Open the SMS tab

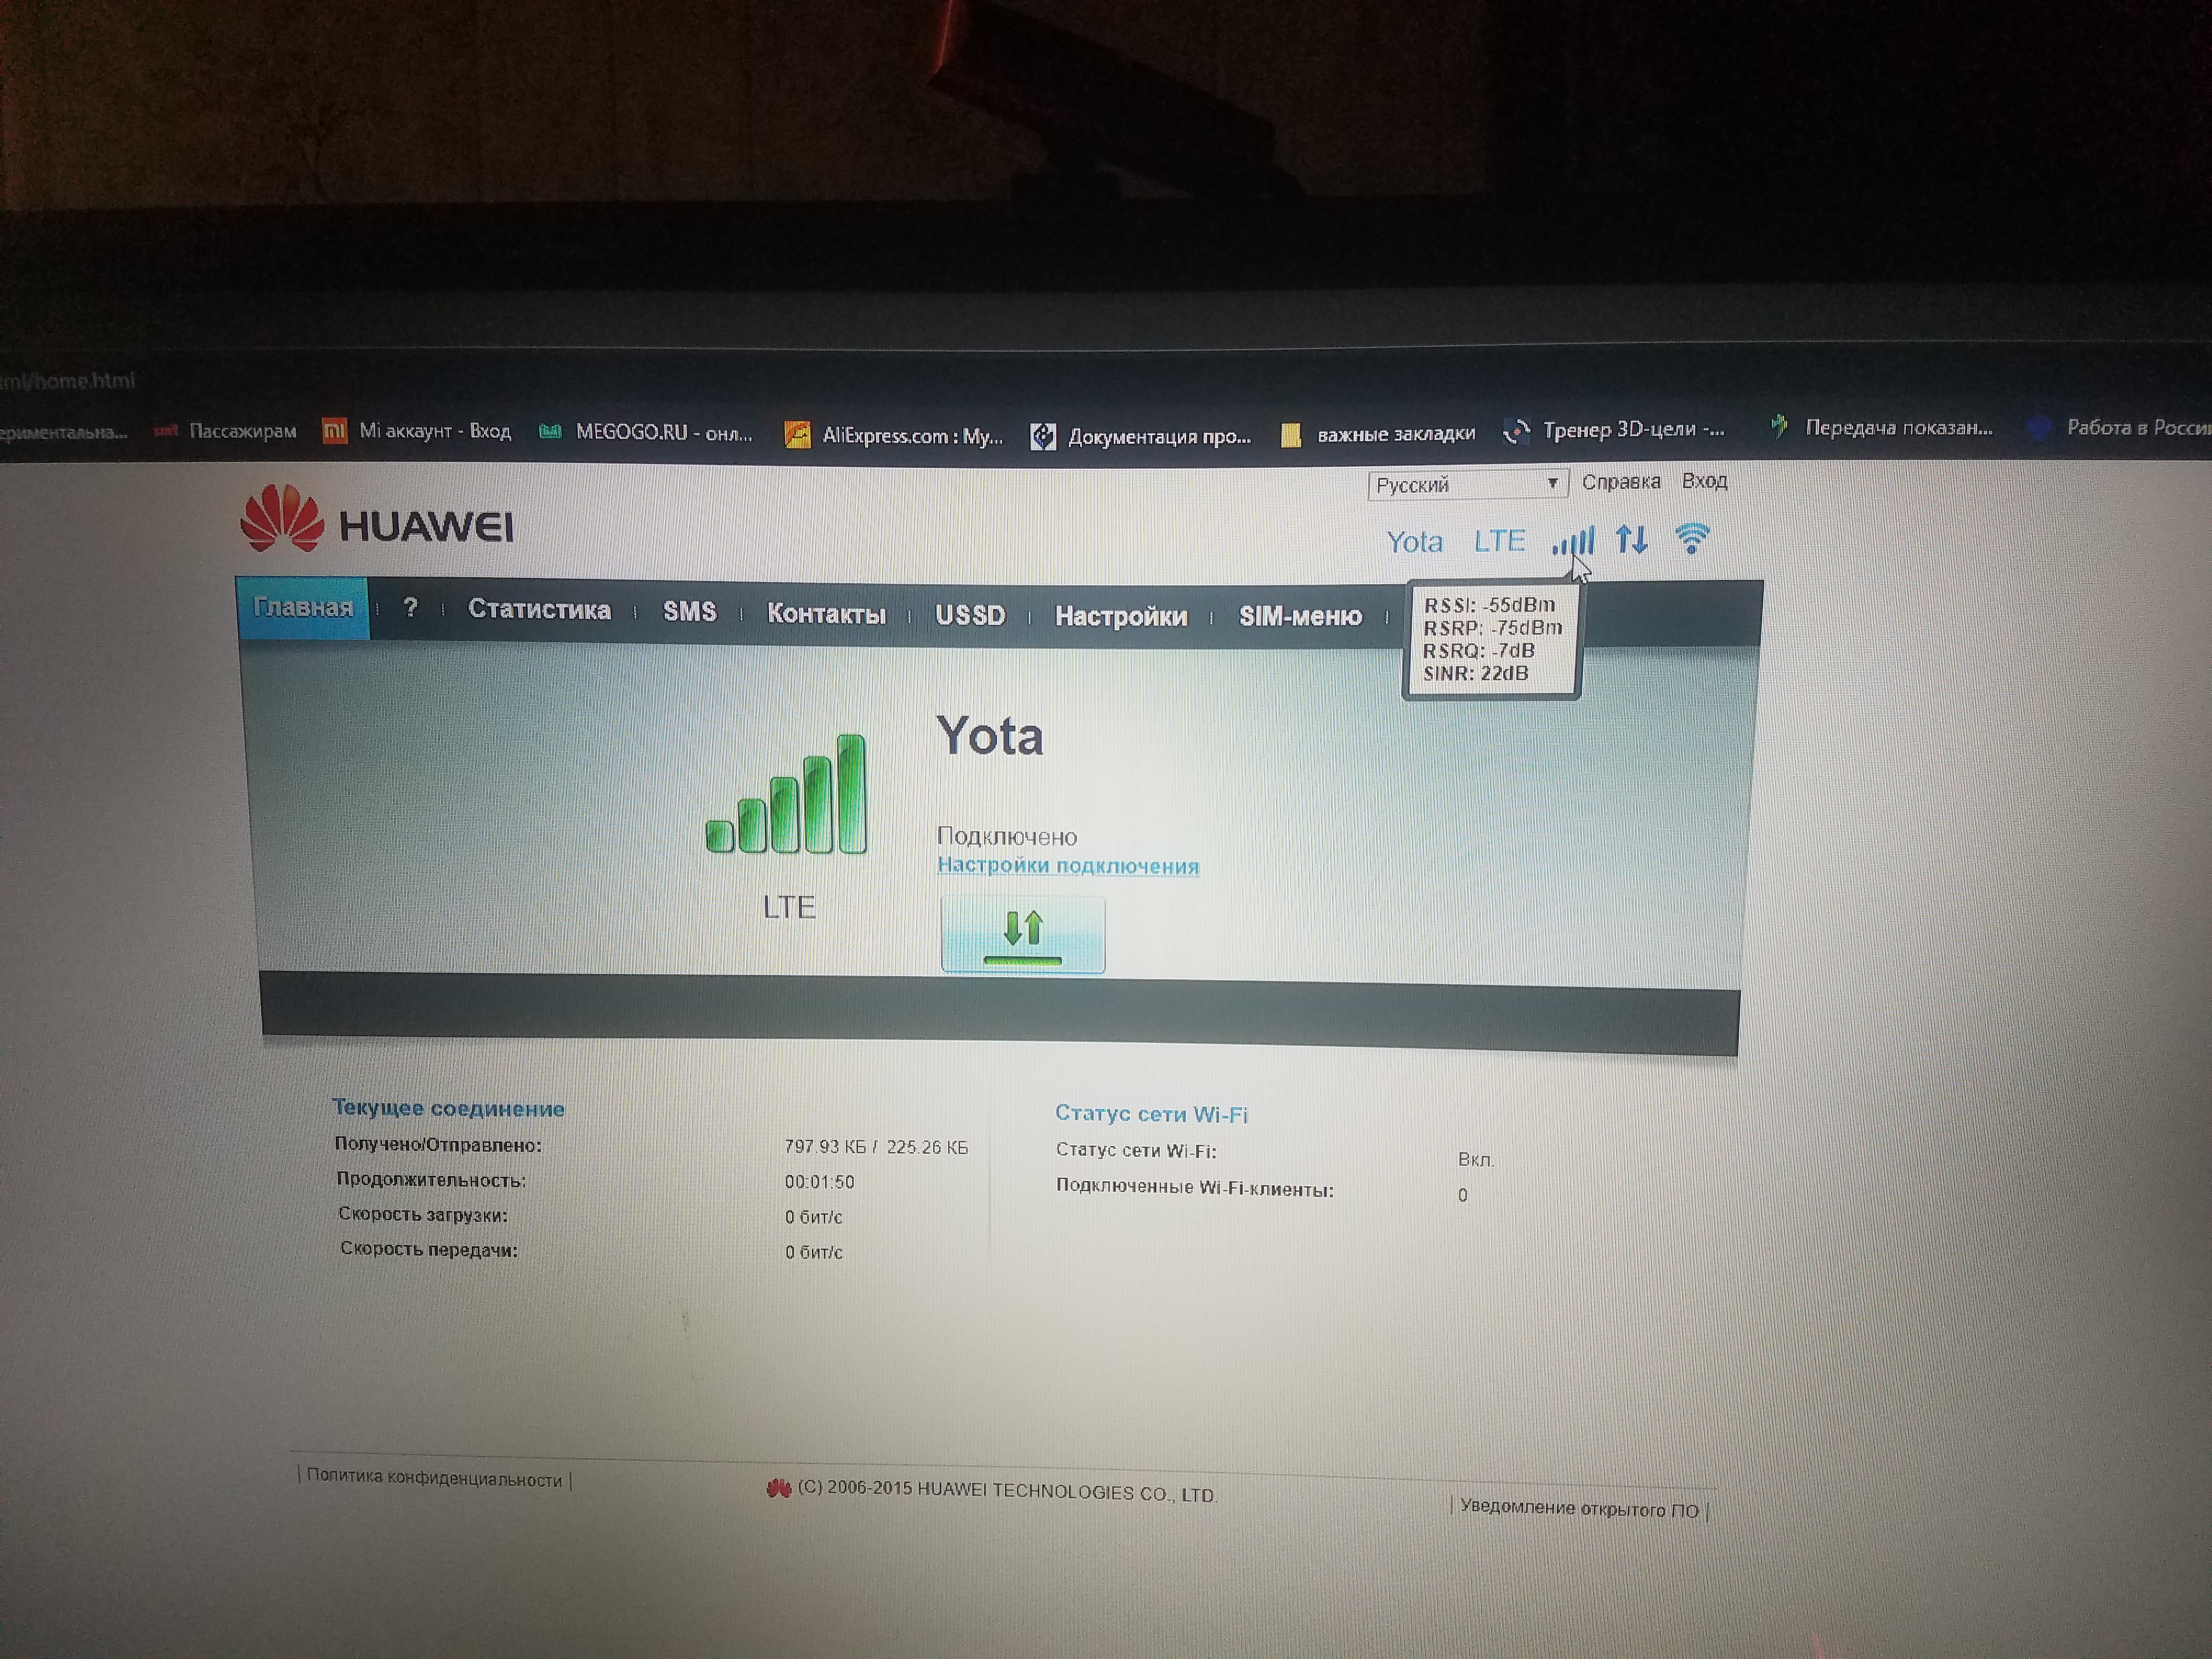pos(690,612)
